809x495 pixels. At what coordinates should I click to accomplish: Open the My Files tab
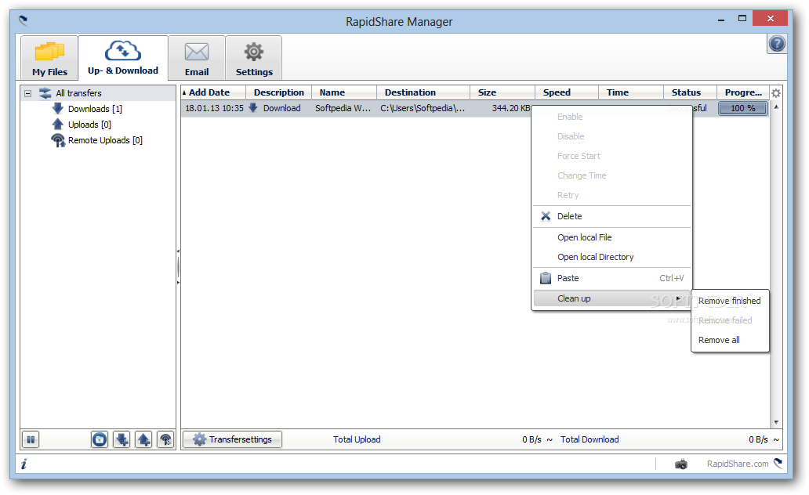(49, 57)
